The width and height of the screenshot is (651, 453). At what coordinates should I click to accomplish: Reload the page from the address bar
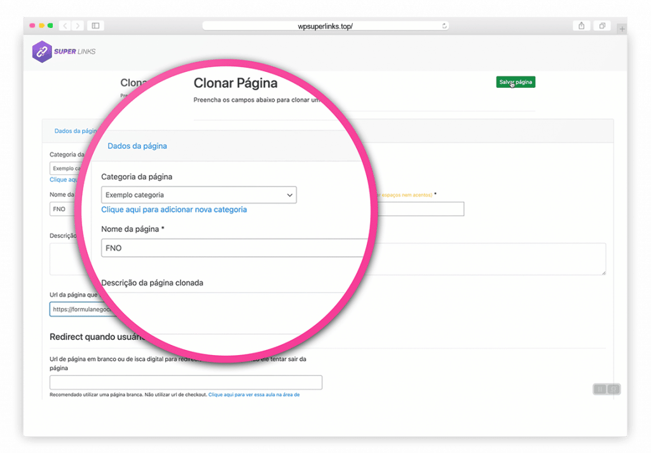(x=444, y=26)
